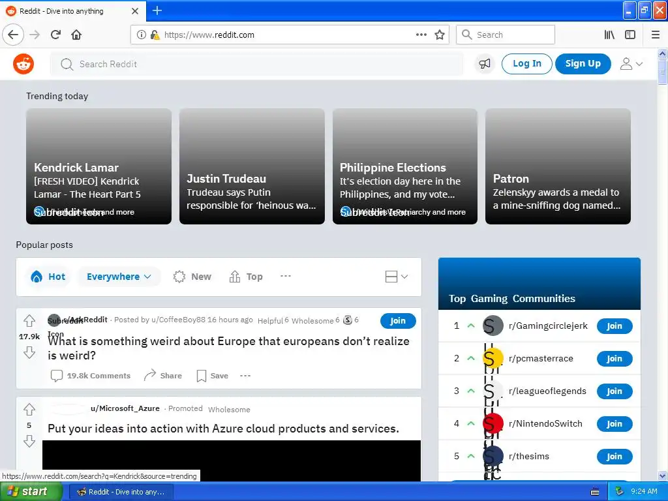Screen dimensions: 668x501
Task: Save the AskReddit Europe post
Action: tap(212, 376)
